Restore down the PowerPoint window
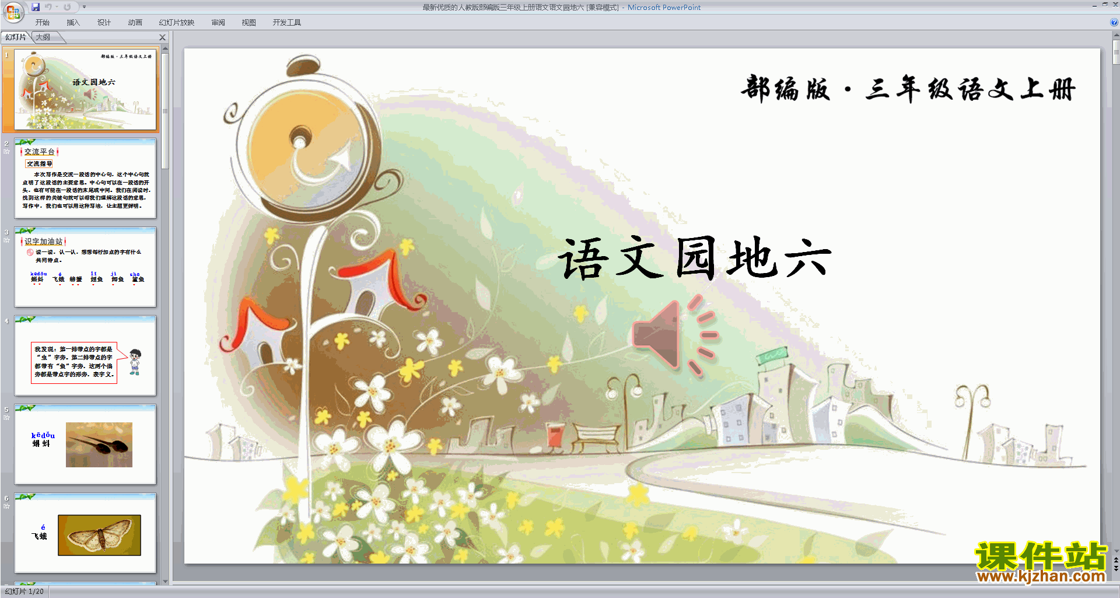Screen dimensions: 1120x598 1105,5
